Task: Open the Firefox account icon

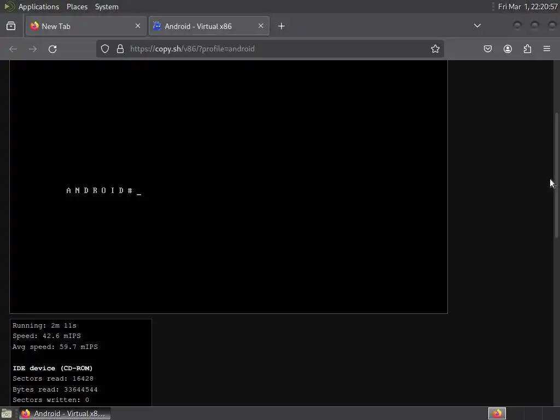Action: 507,49
